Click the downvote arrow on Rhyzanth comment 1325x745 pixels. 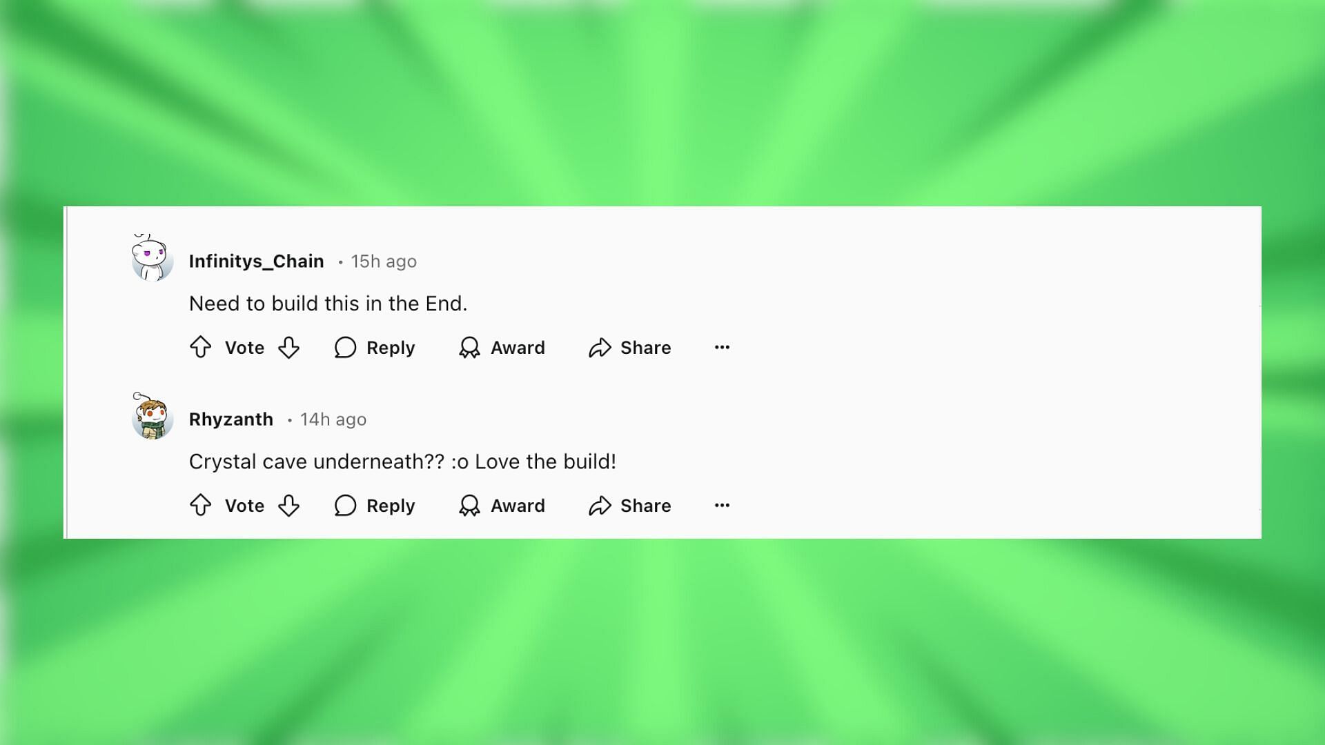point(289,506)
